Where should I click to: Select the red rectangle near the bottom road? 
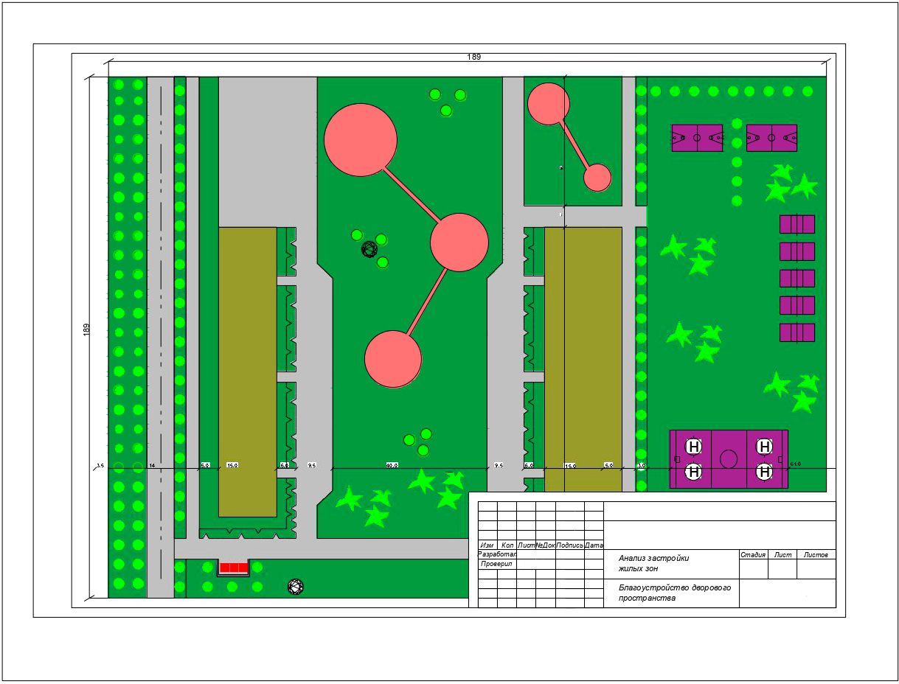click(235, 568)
